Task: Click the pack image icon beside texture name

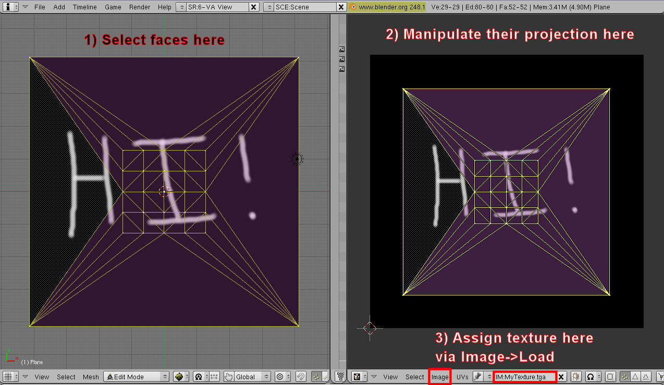Action: pos(576,377)
